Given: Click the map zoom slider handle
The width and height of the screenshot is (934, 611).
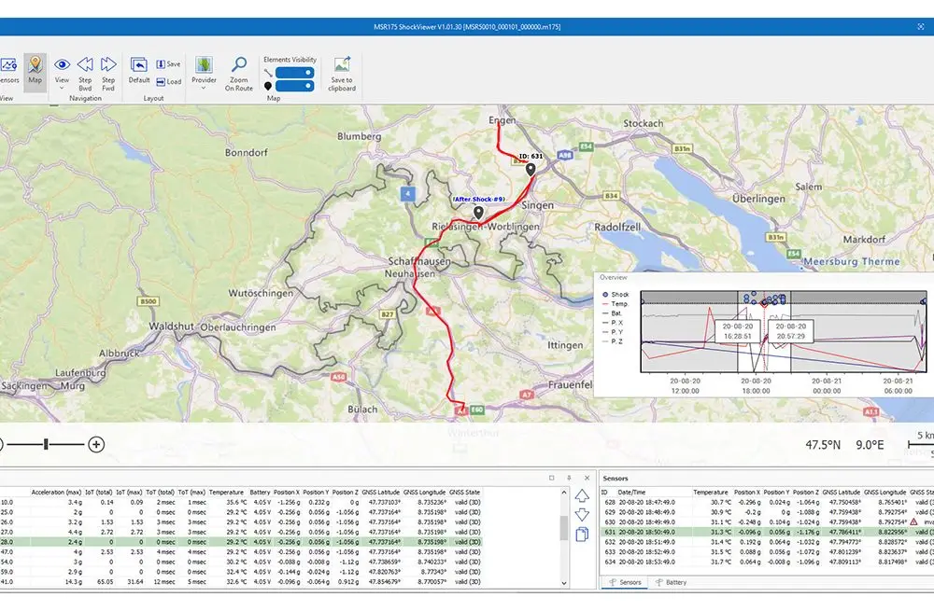Looking at the screenshot, I should pyautogui.click(x=44, y=445).
